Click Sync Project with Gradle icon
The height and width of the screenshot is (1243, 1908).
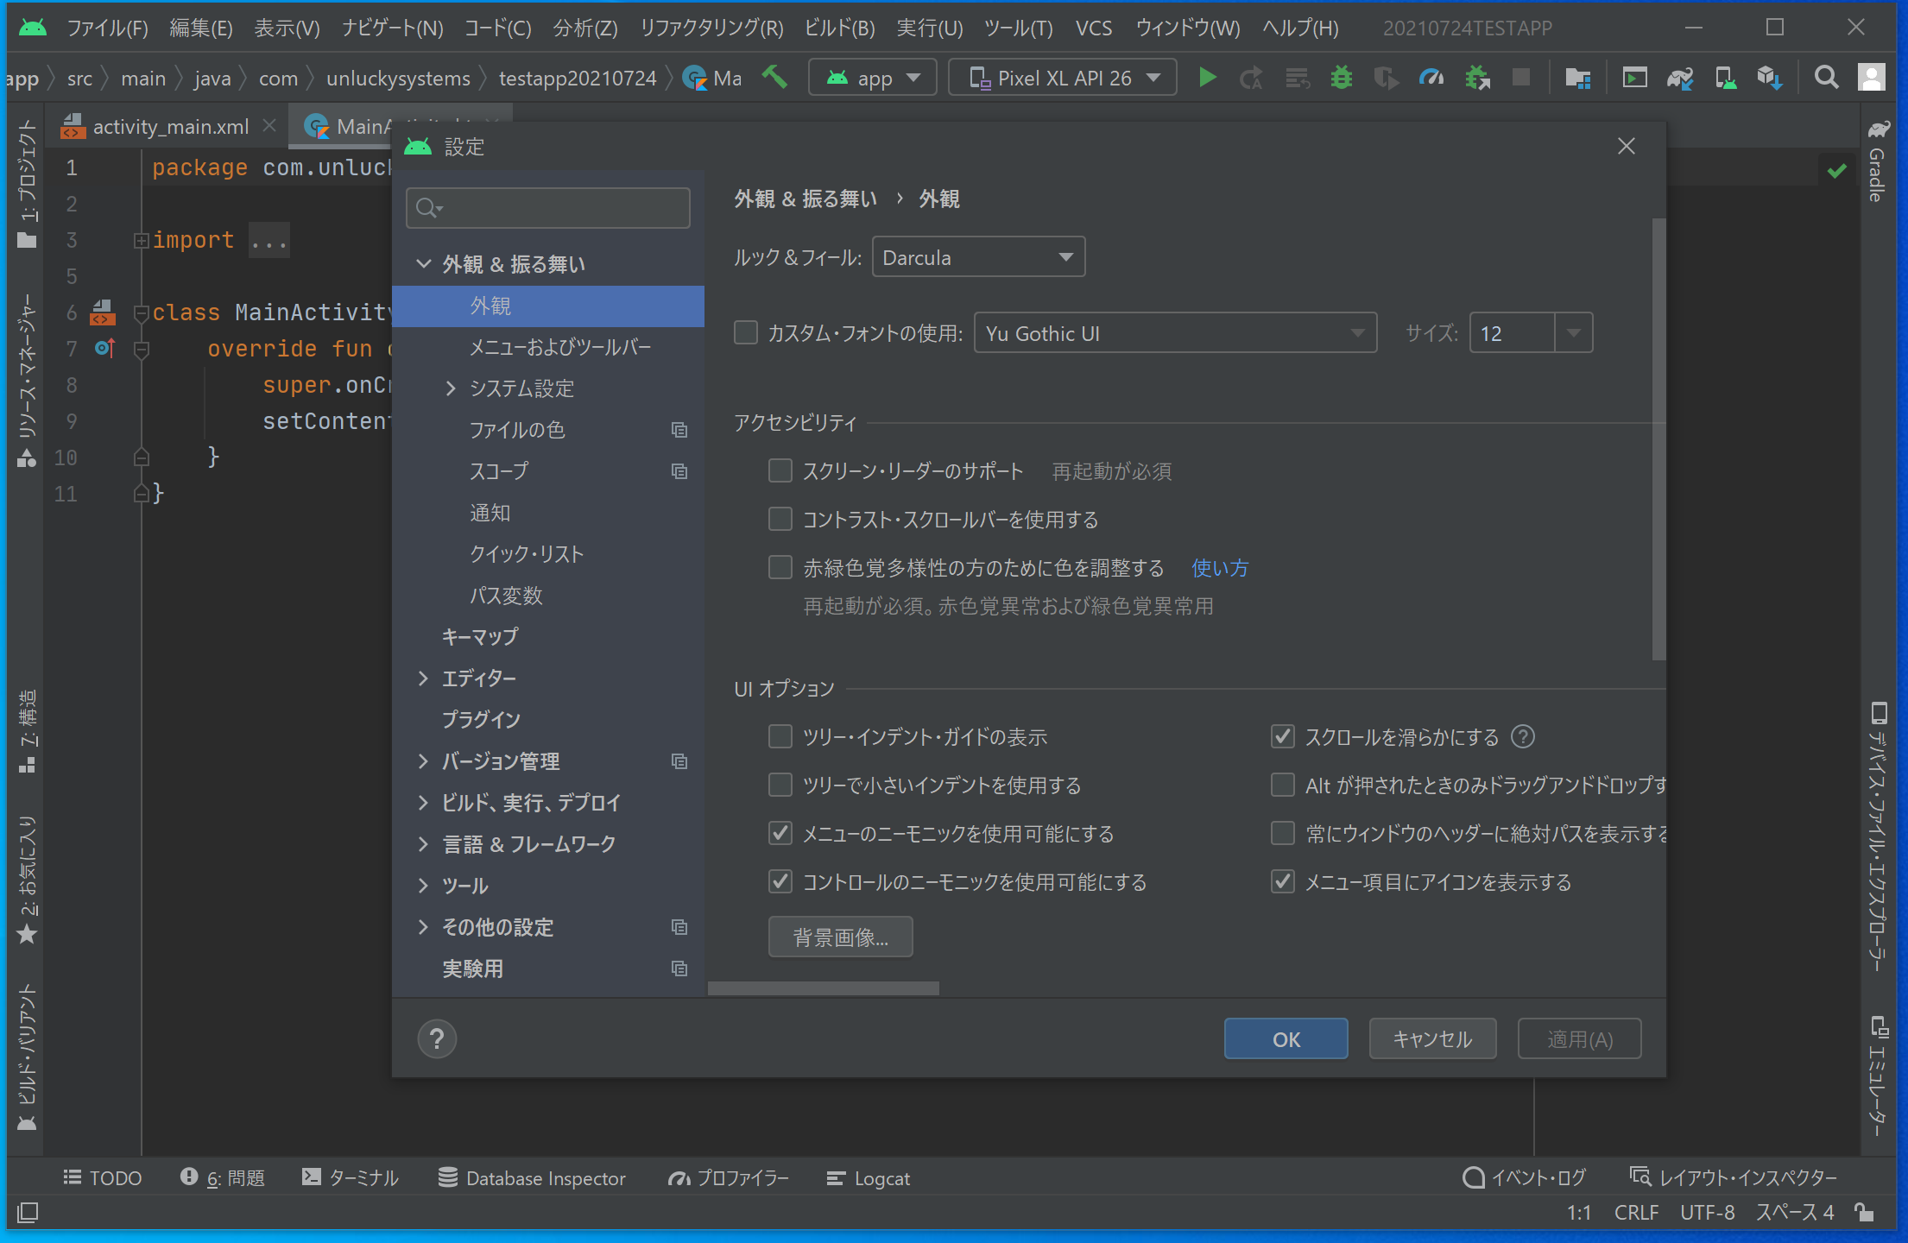pyautogui.click(x=1680, y=78)
